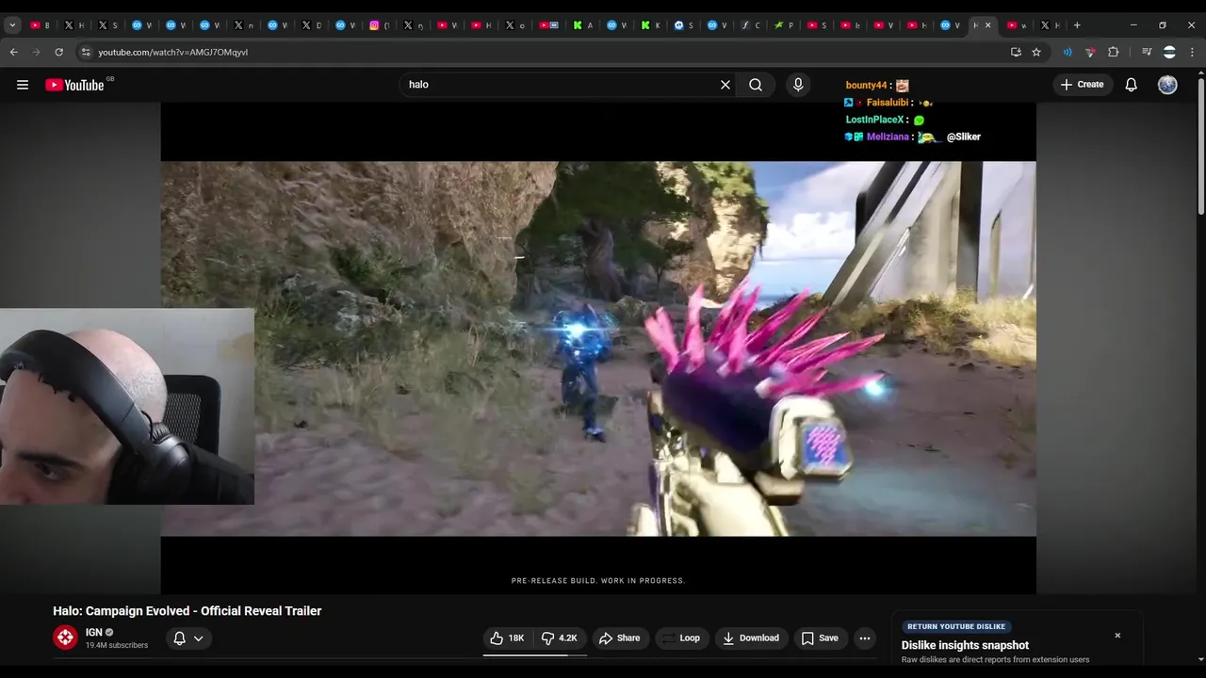Switch to the Instagram tab

coord(377,25)
